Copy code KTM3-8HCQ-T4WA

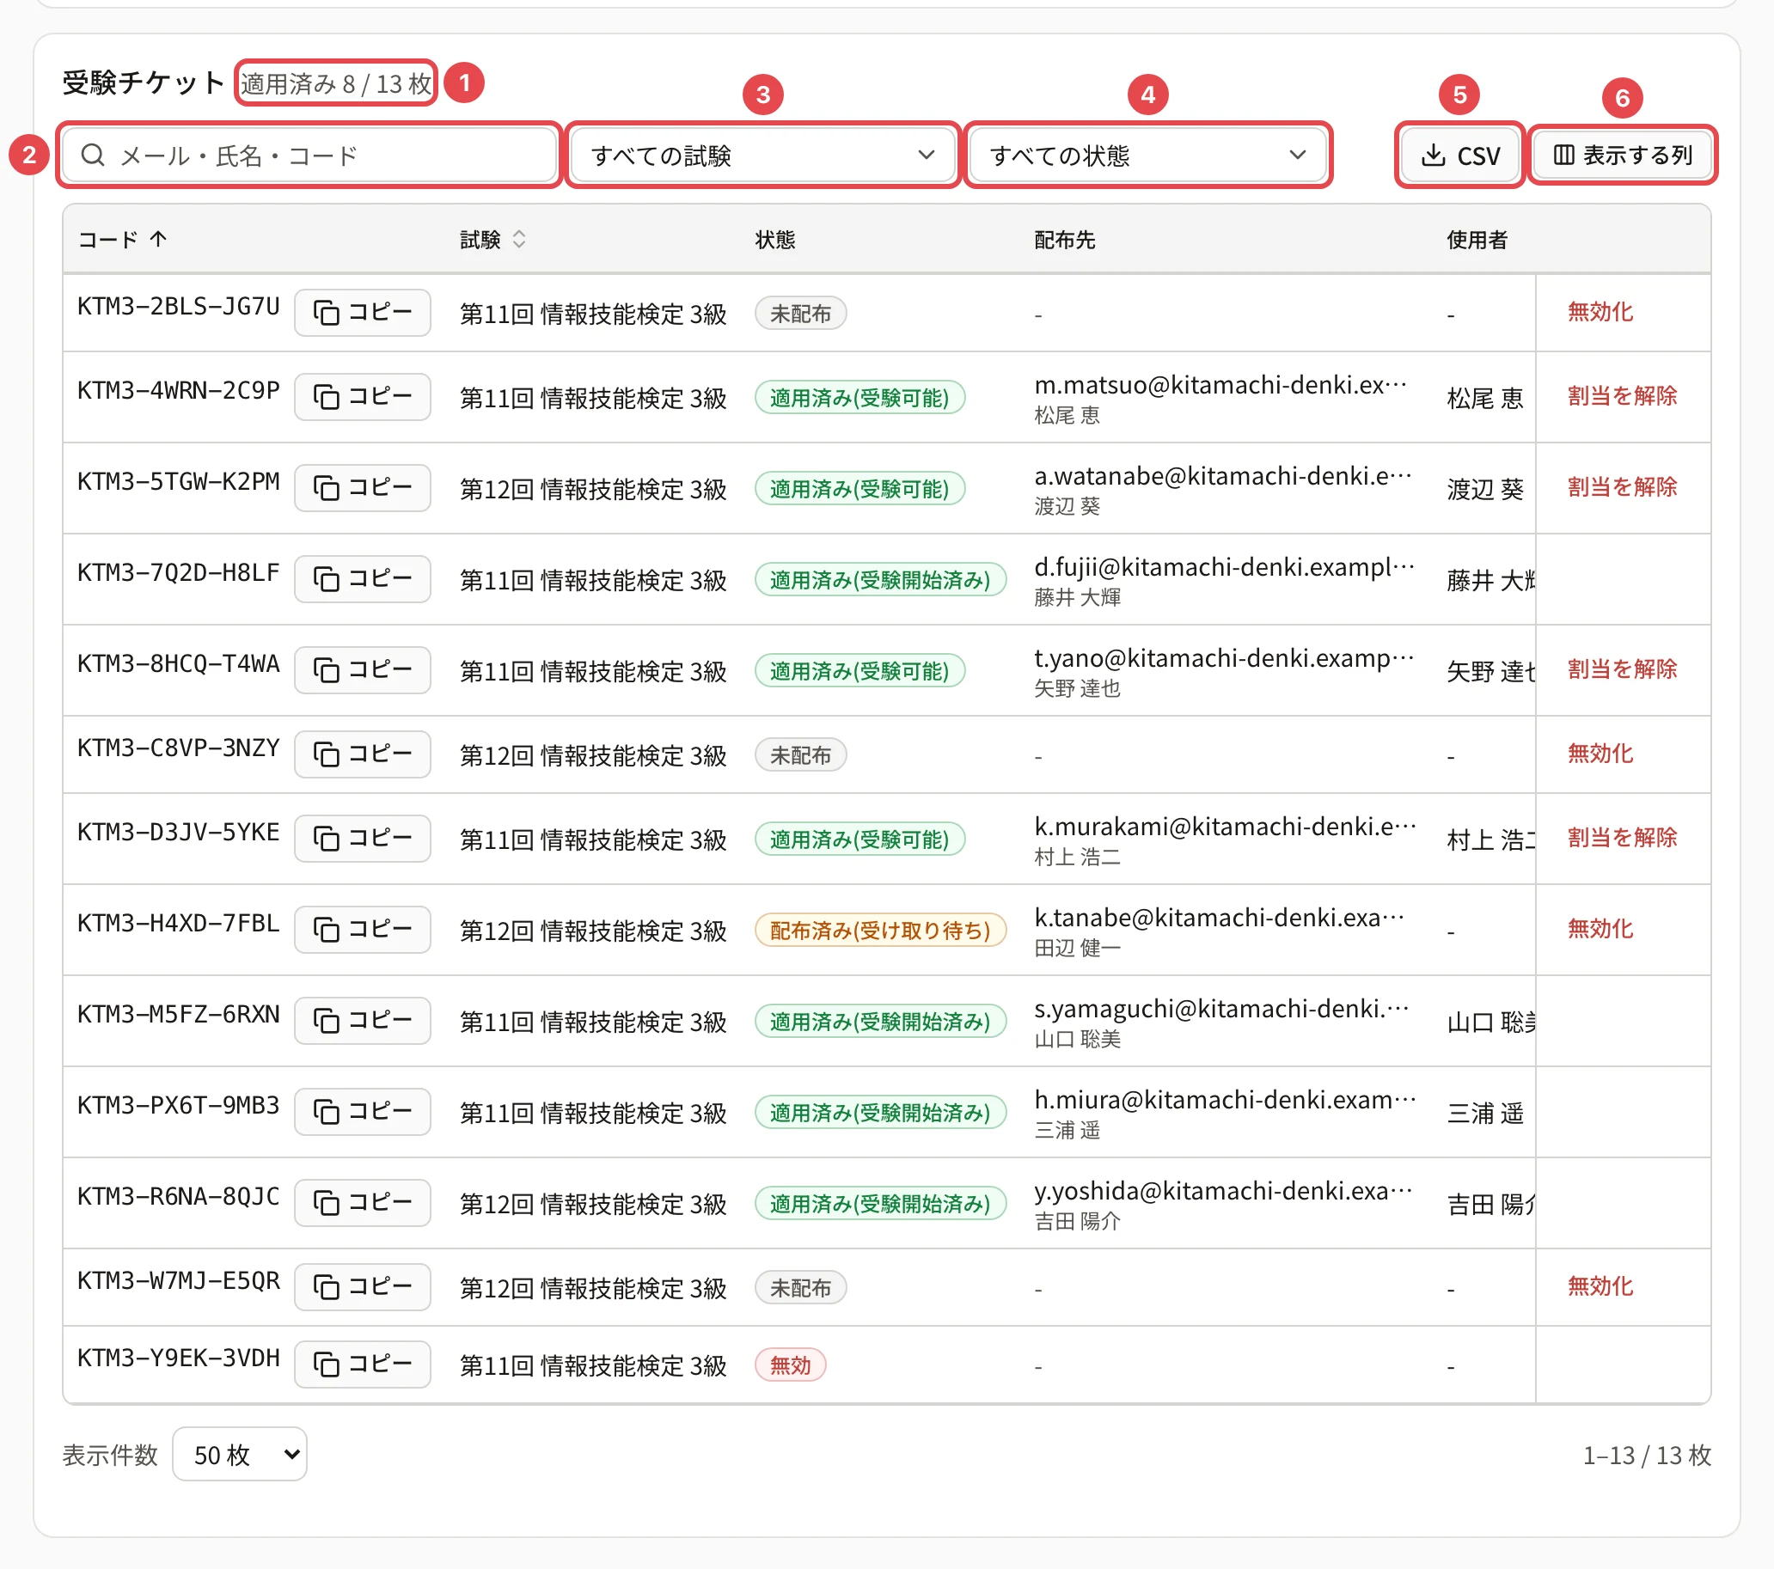pos(362,670)
